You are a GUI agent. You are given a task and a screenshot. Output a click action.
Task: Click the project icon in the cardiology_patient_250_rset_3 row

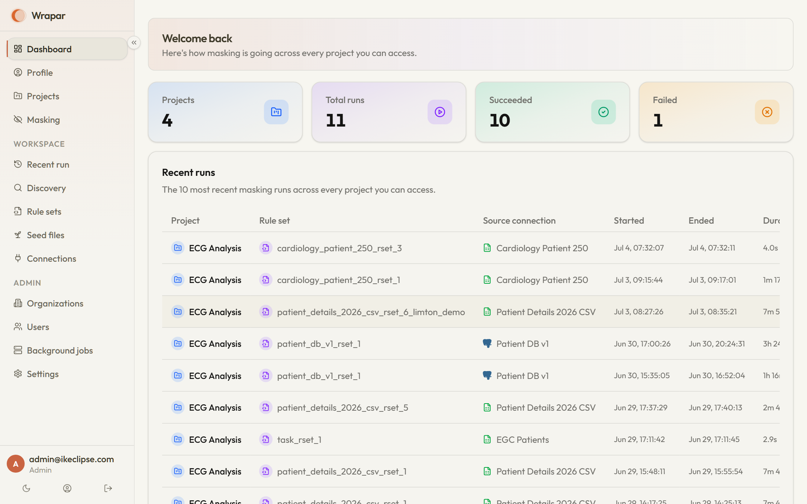(178, 248)
